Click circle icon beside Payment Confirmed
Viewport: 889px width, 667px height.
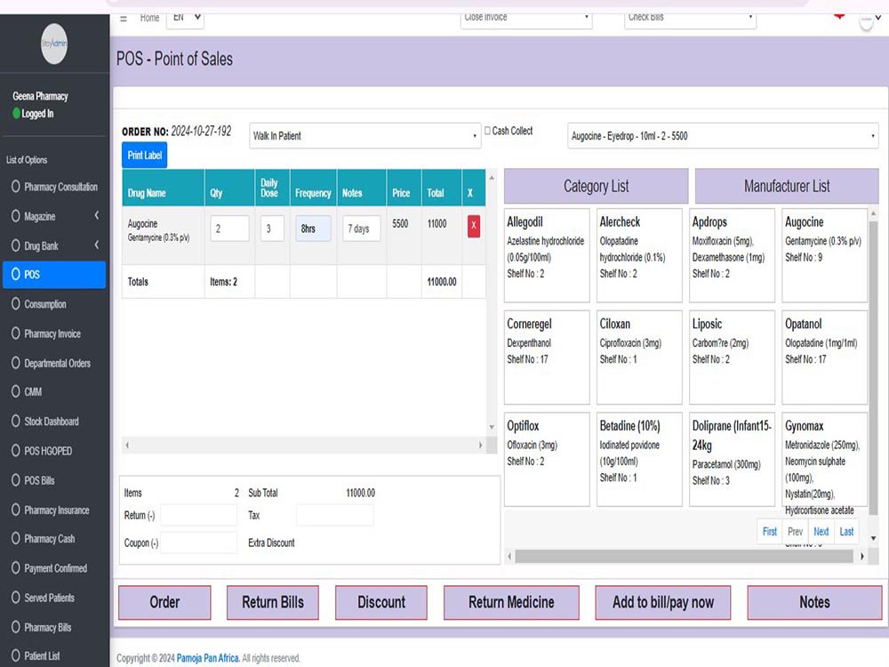click(x=15, y=567)
